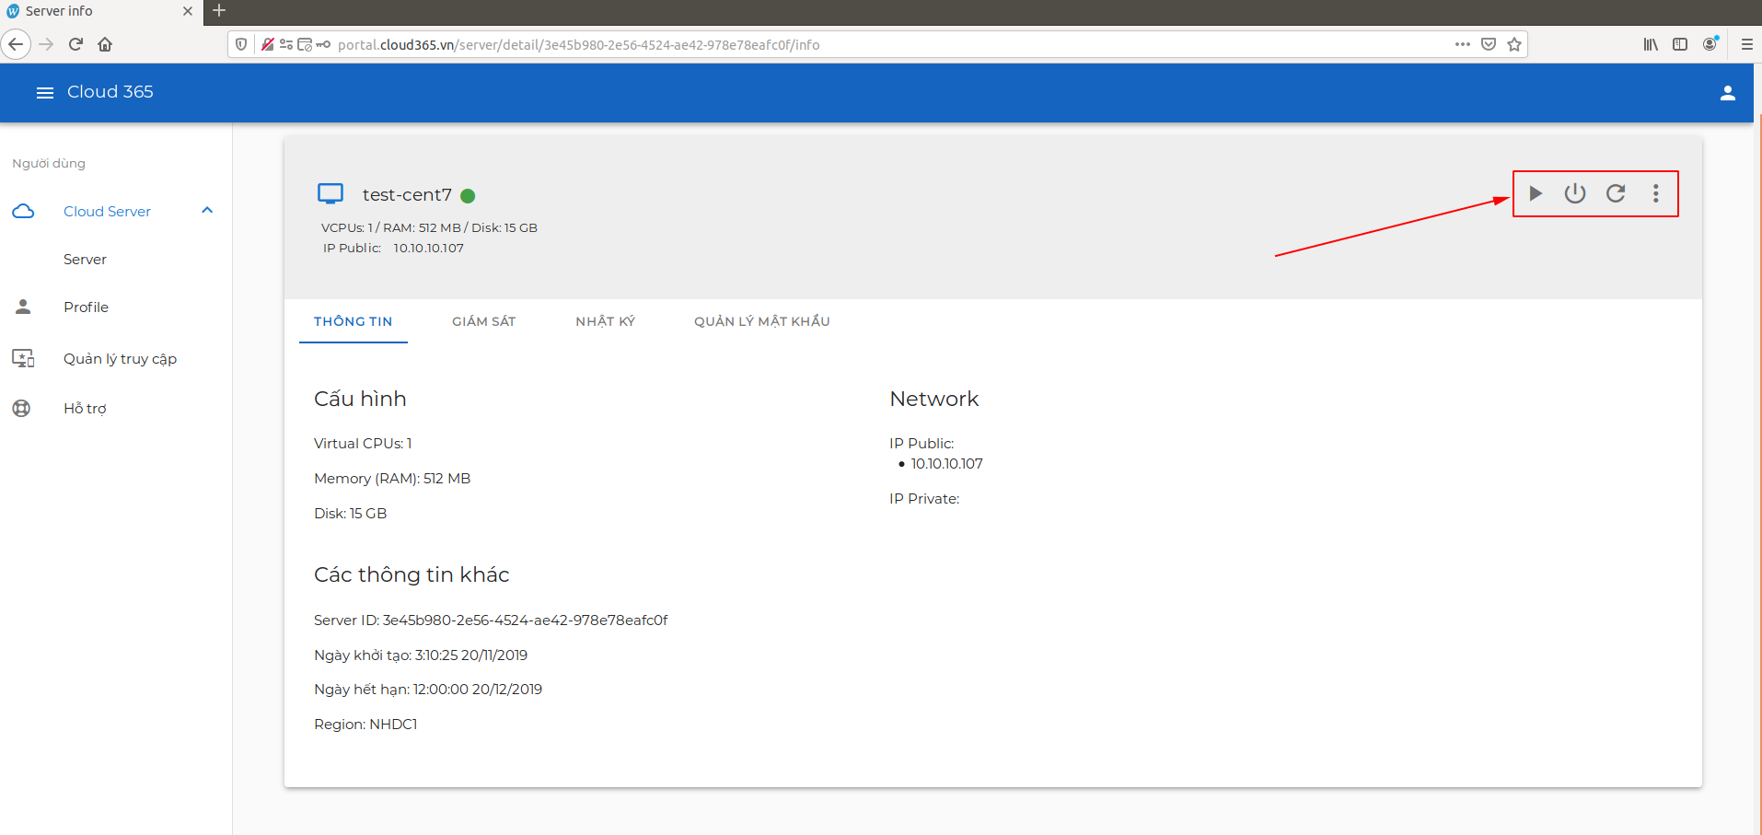This screenshot has height=835, width=1762.
Task: Click the Server ID value text
Action: [525, 620]
